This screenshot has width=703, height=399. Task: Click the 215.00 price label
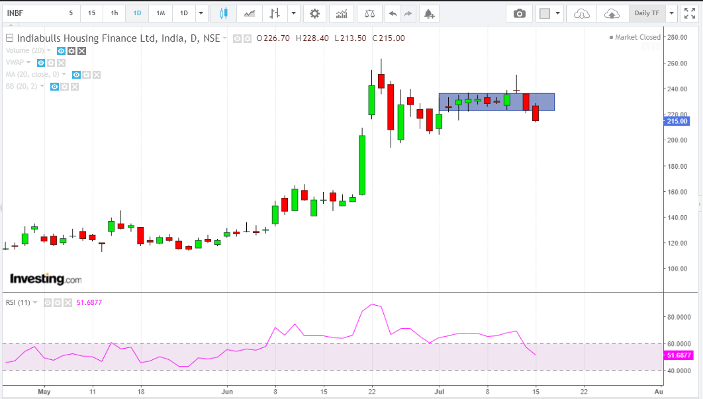[x=677, y=121]
